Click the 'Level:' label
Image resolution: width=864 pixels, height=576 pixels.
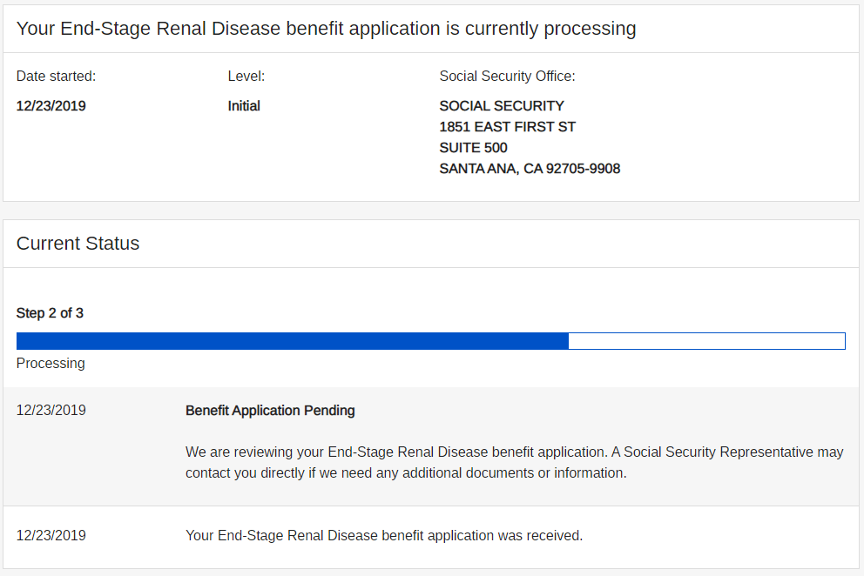[246, 77]
